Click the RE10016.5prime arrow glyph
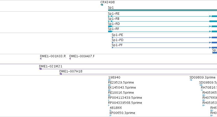 click(x=109, y=95)
